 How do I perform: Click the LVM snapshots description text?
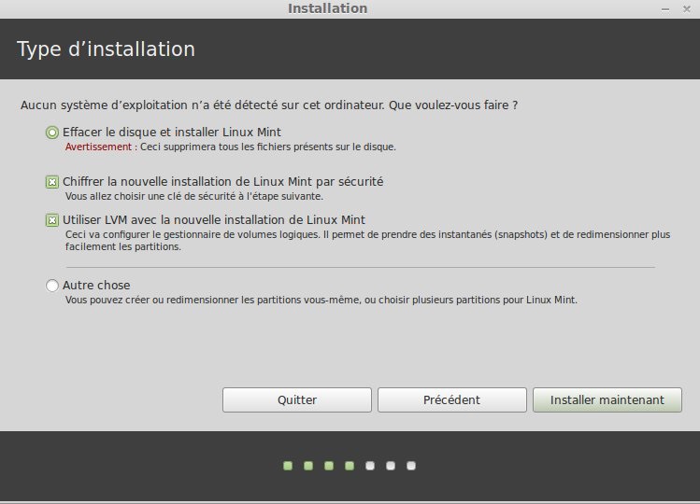tap(367, 241)
